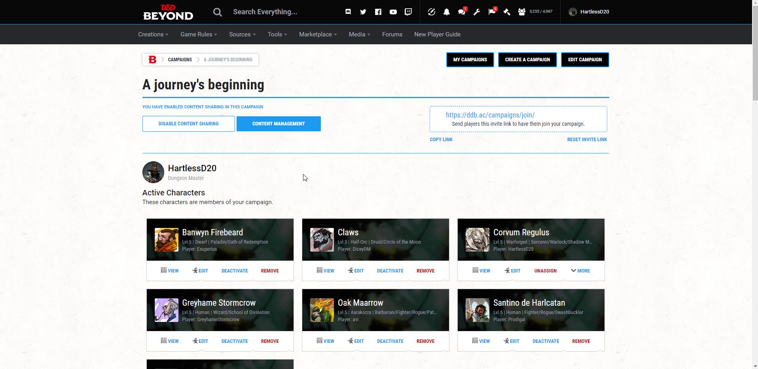Image resolution: width=758 pixels, height=369 pixels.
Task: Click the red B breadcrumb home icon
Action: point(152,60)
